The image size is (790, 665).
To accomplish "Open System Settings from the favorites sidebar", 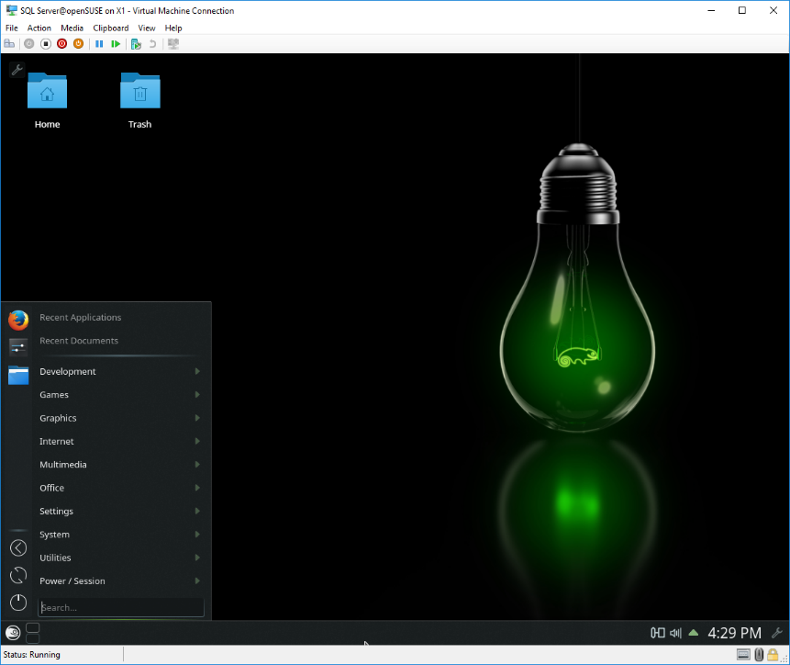I will (18, 347).
